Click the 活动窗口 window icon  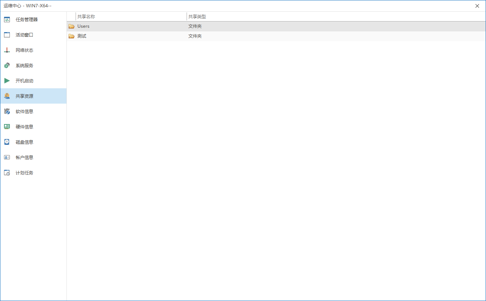point(7,35)
